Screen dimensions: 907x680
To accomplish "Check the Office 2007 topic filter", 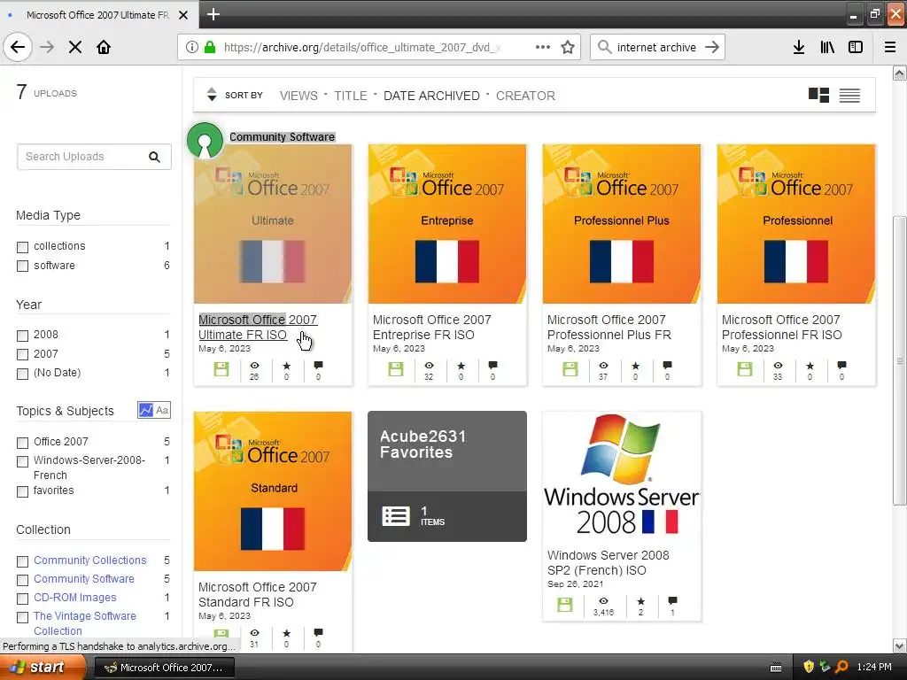I will tap(22, 443).
